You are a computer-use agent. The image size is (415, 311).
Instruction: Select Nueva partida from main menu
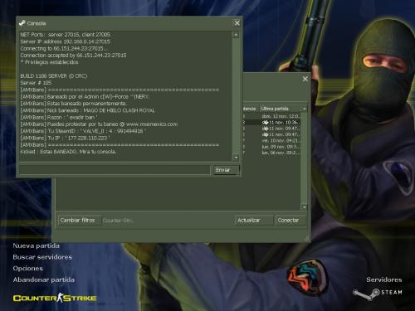[x=36, y=245]
